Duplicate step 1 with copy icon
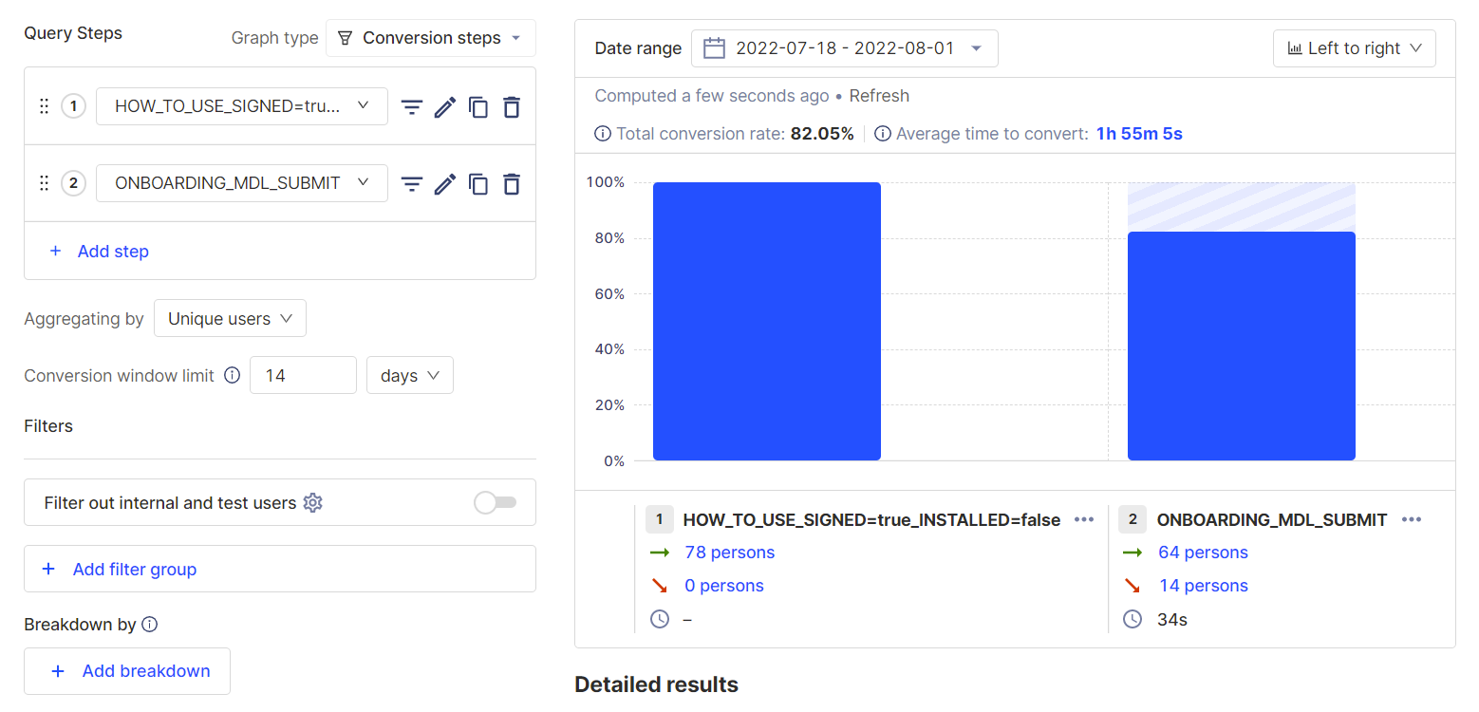This screenshot has height=712, width=1479. pyautogui.click(x=478, y=107)
